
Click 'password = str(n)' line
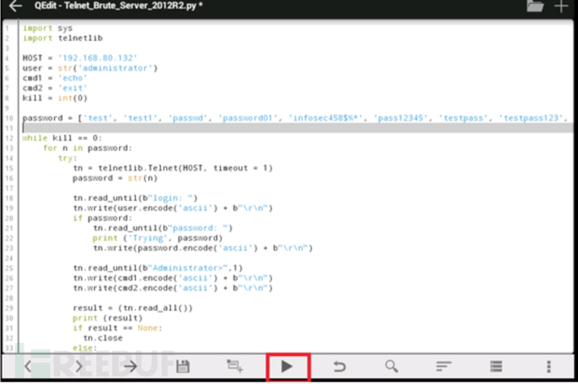point(115,178)
